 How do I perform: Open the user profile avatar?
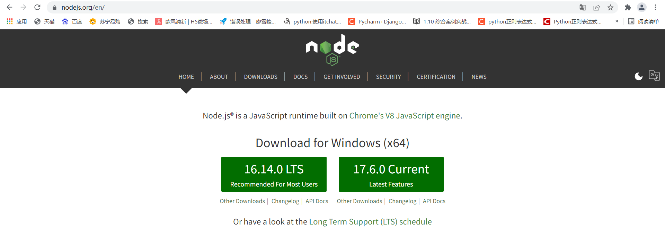pyautogui.click(x=641, y=7)
